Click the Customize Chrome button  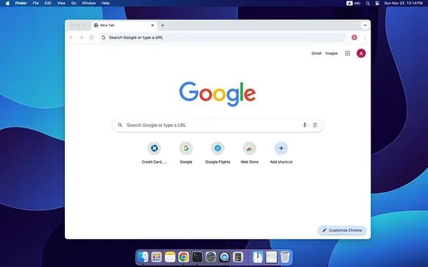(342, 230)
